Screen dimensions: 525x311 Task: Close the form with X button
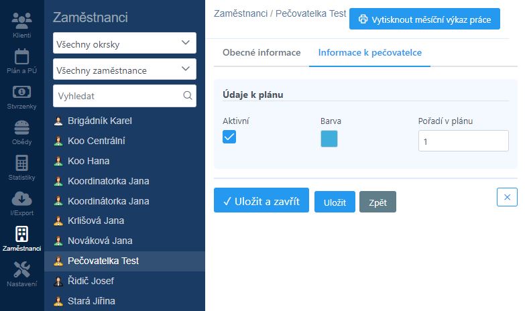(507, 197)
